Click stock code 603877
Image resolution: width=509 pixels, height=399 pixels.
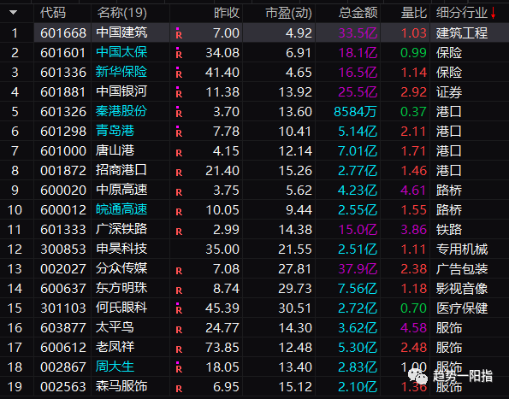point(63,328)
